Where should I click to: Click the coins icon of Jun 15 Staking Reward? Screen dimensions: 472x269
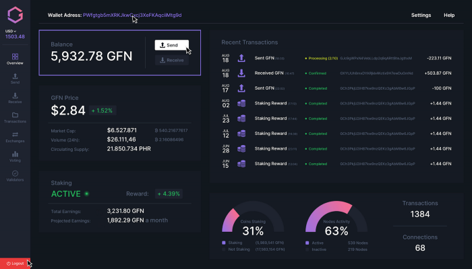coord(241,164)
